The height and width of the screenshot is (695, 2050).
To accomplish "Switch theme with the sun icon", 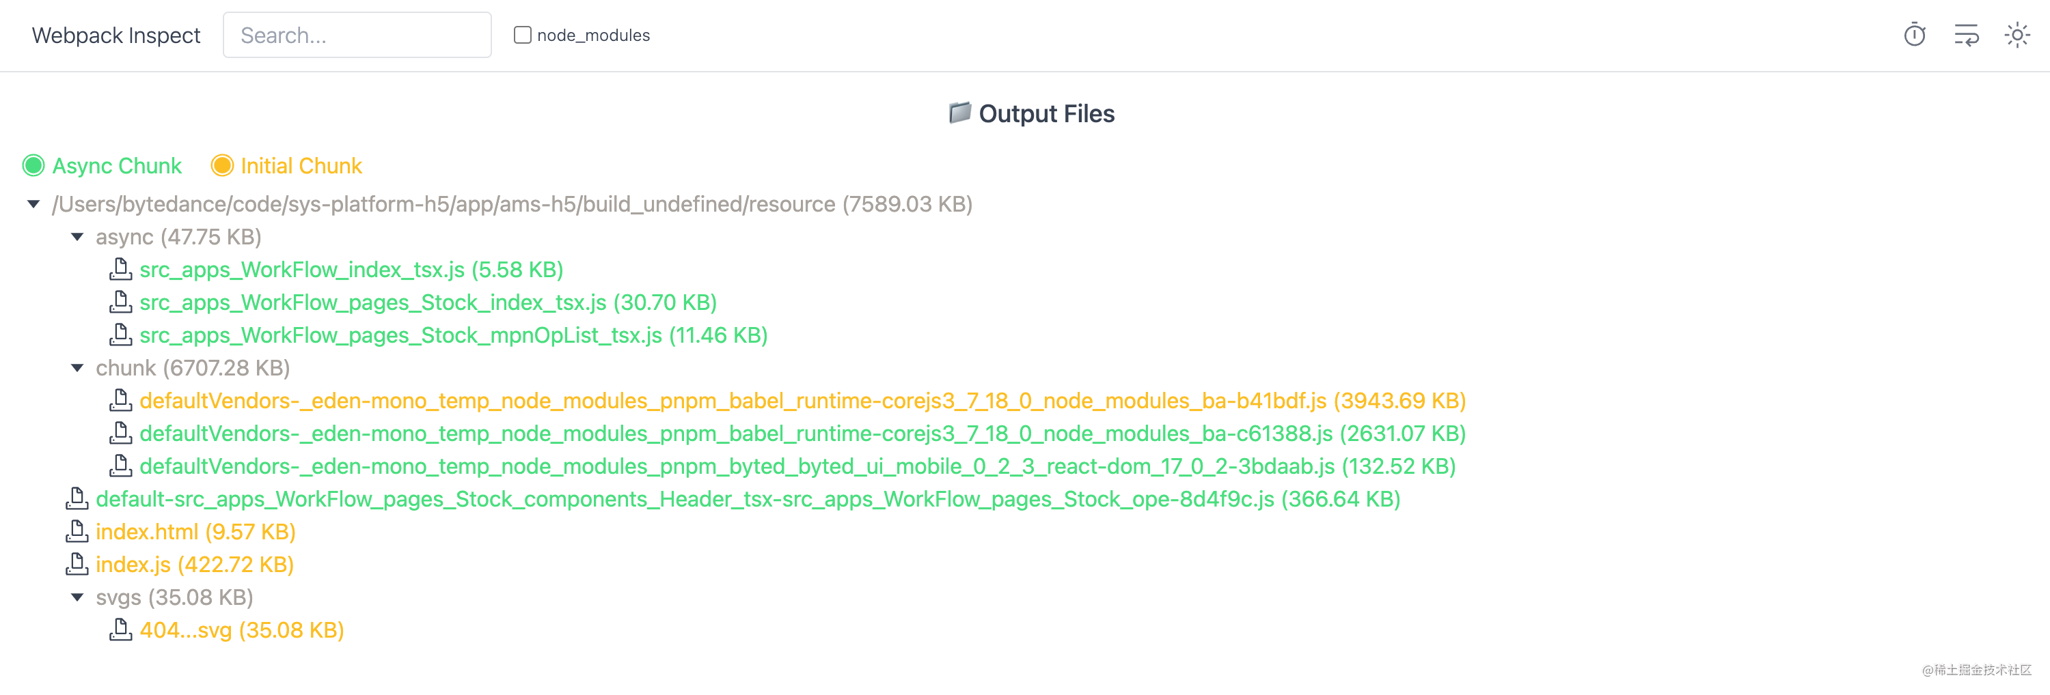I will pyautogui.click(x=2017, y=35).
